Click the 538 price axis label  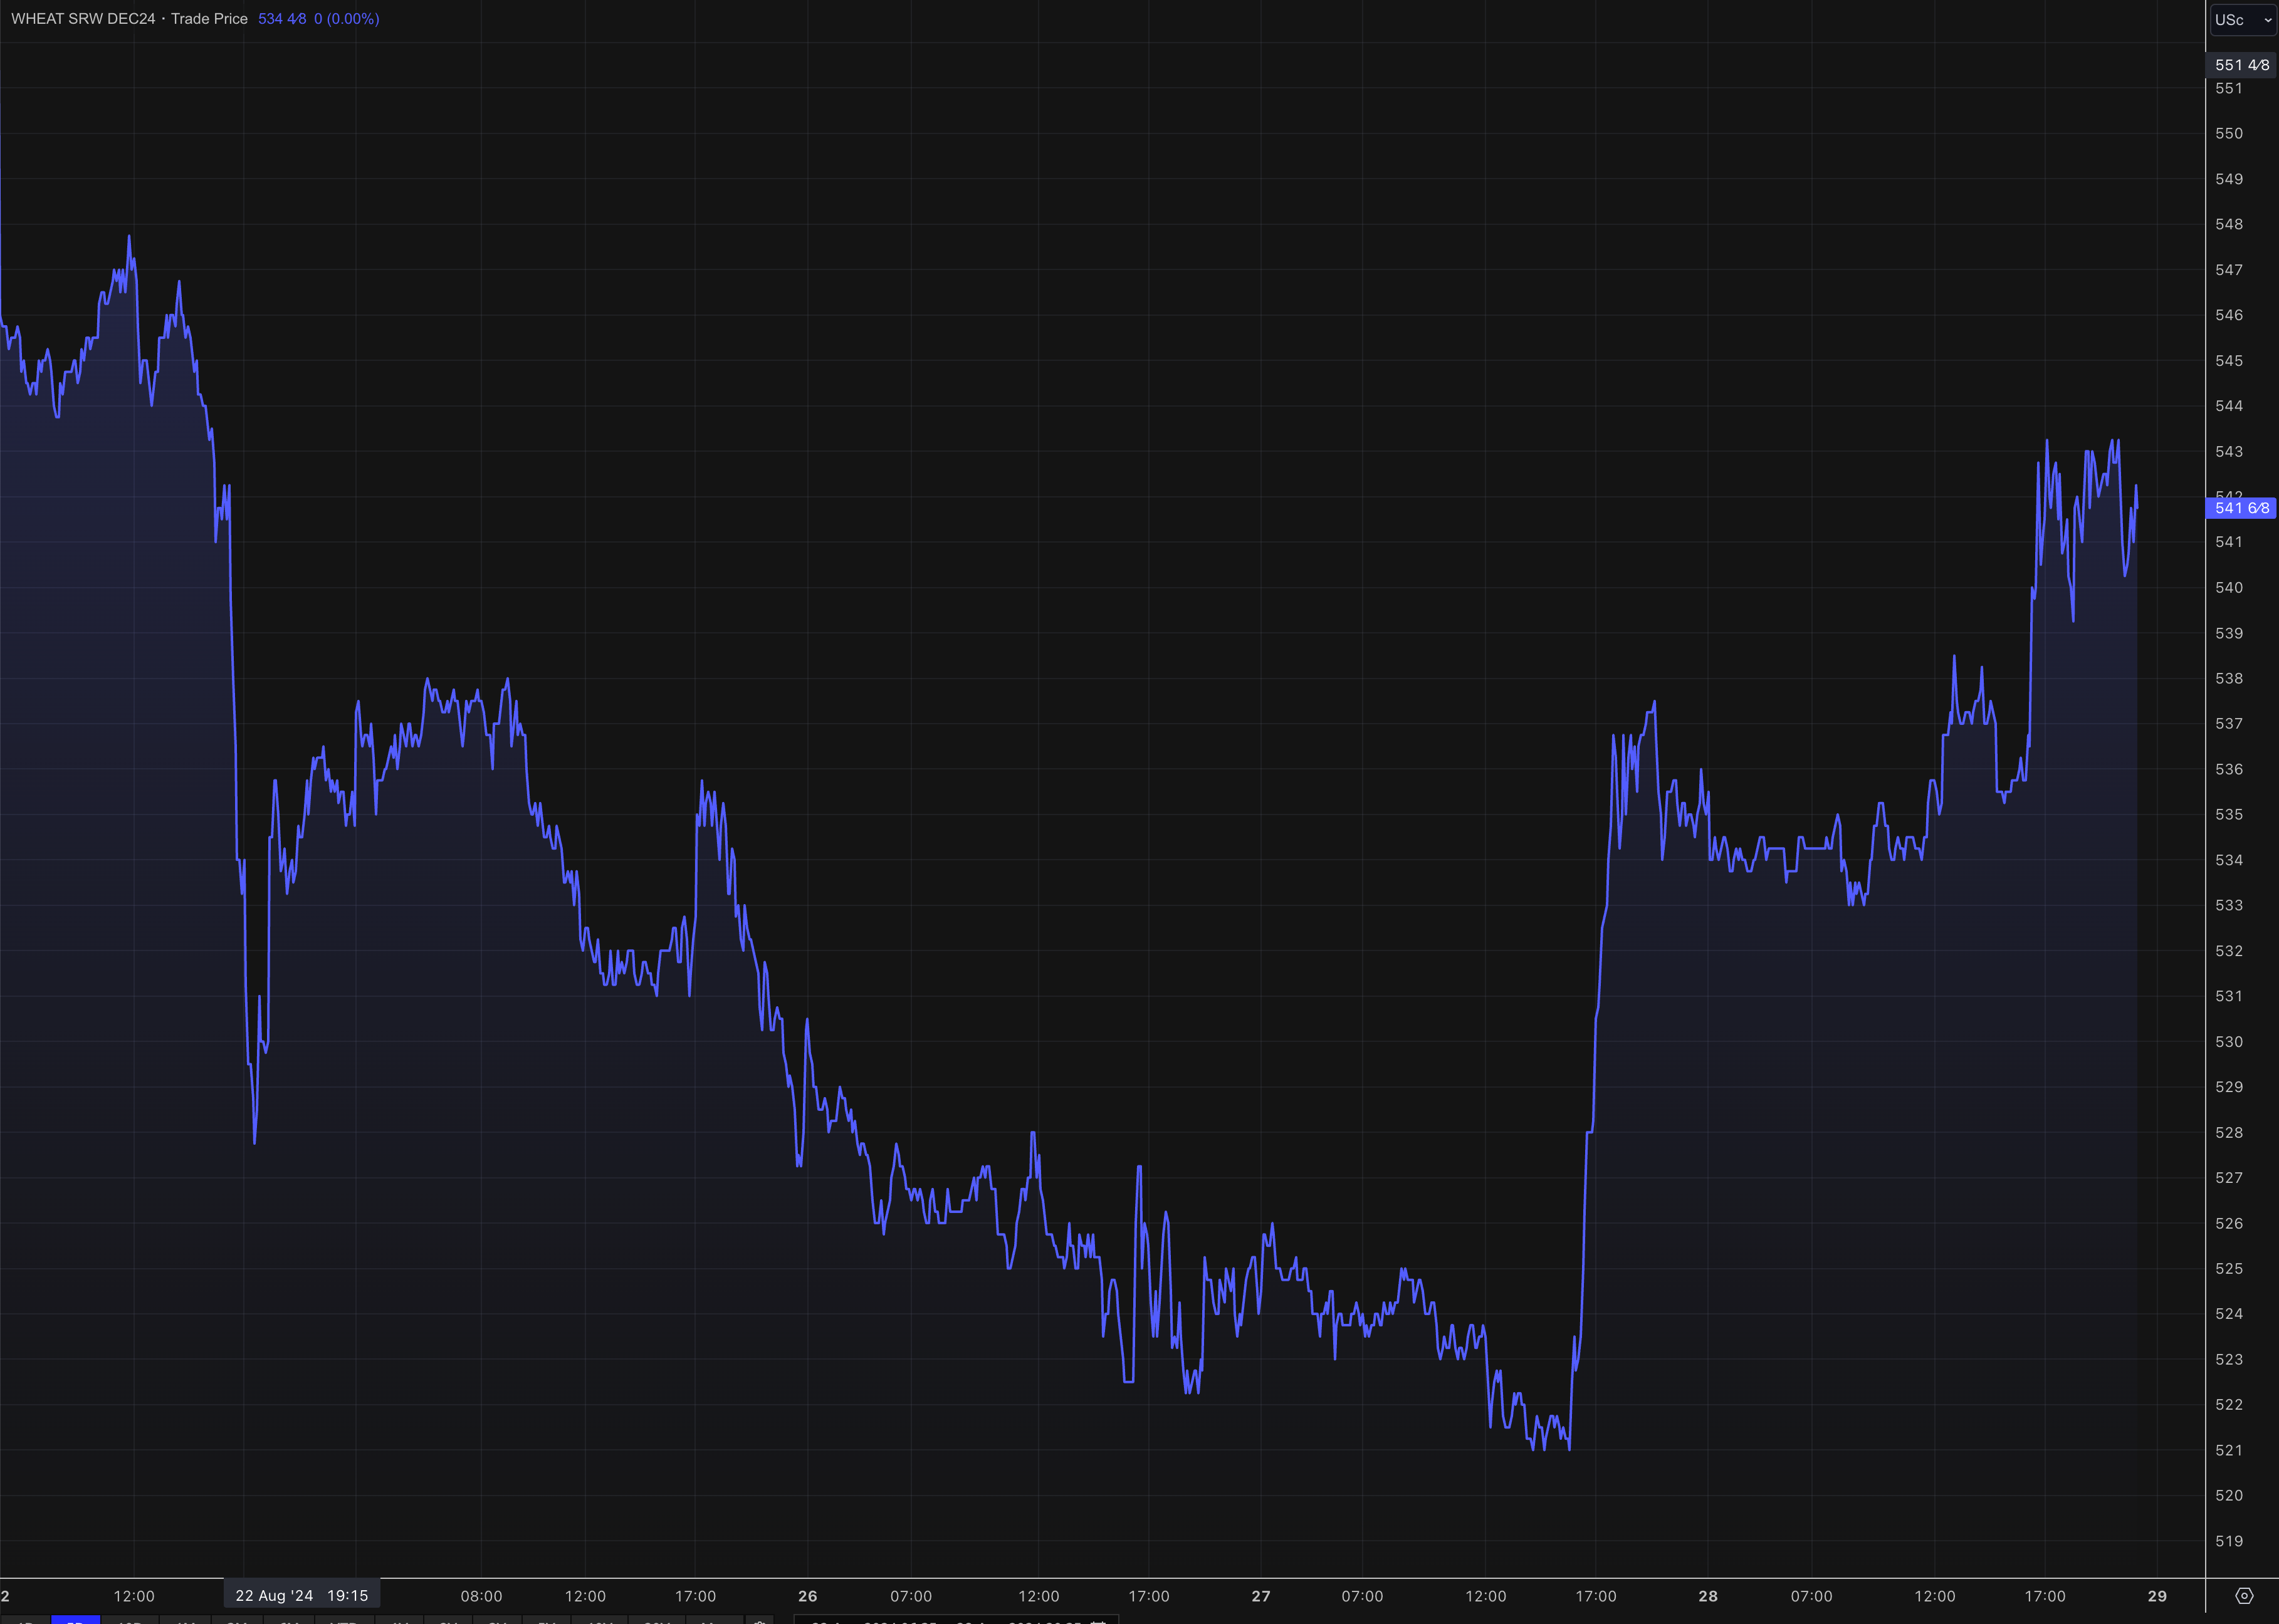[x=2229, y=679]
